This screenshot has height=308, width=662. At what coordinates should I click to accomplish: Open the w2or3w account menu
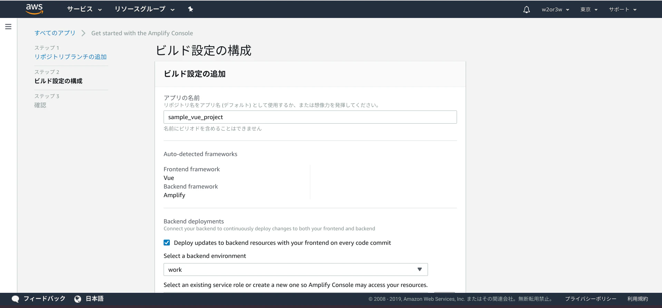pyautogui.click(x=555, y=10)
